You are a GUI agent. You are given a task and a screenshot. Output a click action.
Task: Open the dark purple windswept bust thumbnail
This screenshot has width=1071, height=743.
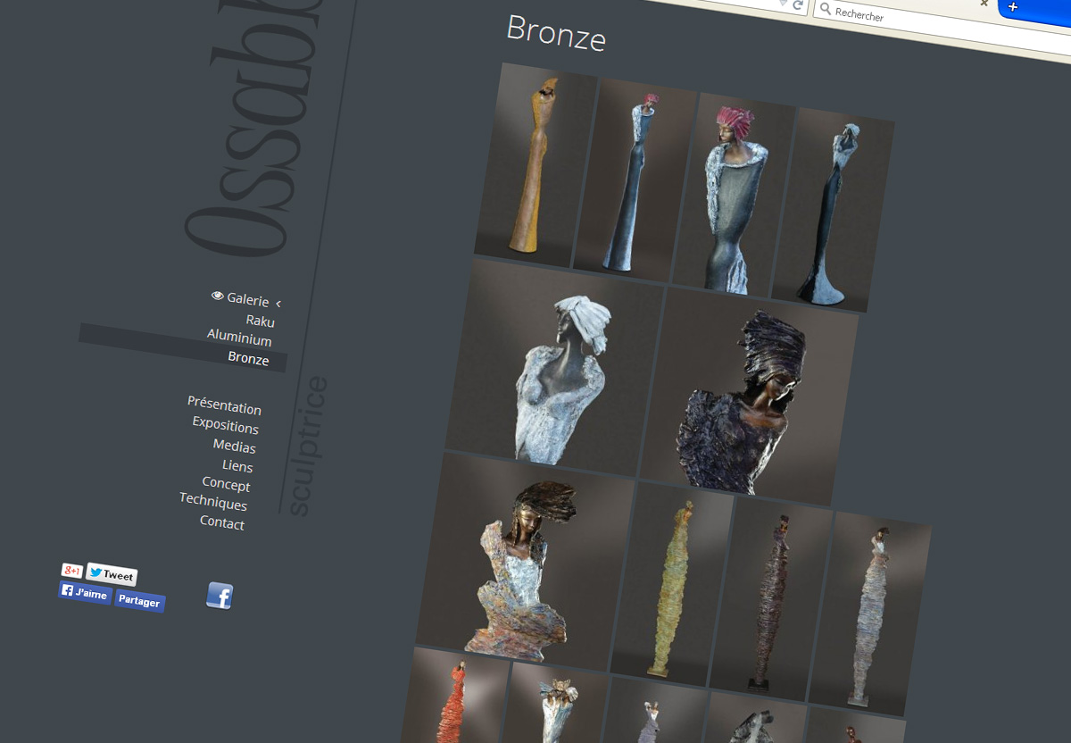(750, 397)
